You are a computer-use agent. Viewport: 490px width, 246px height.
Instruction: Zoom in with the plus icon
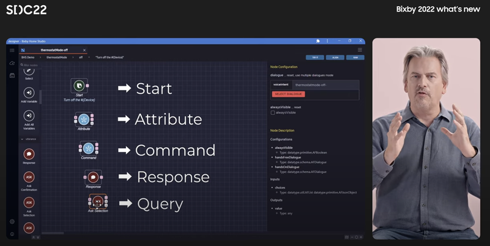coord(361,237)
